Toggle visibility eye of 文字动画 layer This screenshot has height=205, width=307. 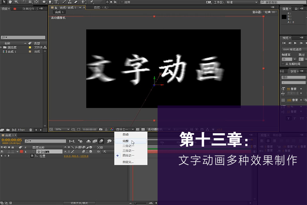click(2, 151)
